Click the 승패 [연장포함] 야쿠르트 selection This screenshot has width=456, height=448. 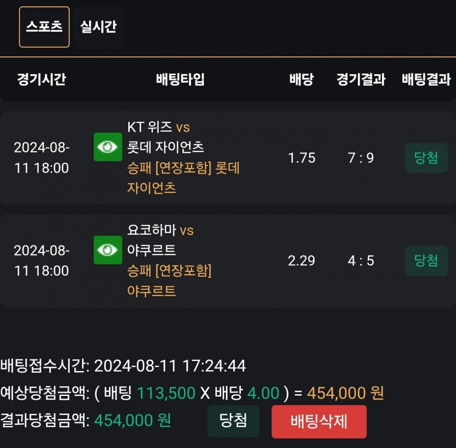[x=169, y=281]
